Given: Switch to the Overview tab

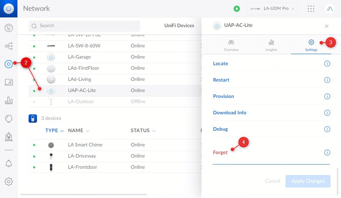Looking at the screenshot, I should (231, 45).
